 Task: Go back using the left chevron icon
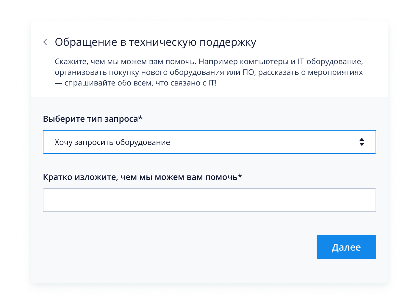(x=45, y=42)
